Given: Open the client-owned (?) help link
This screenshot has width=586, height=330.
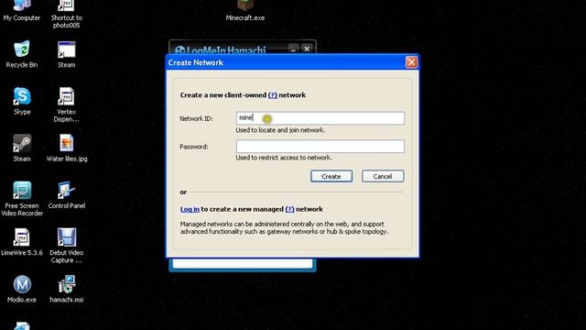Looking at the screenshot, I should [x=273, y=95].
